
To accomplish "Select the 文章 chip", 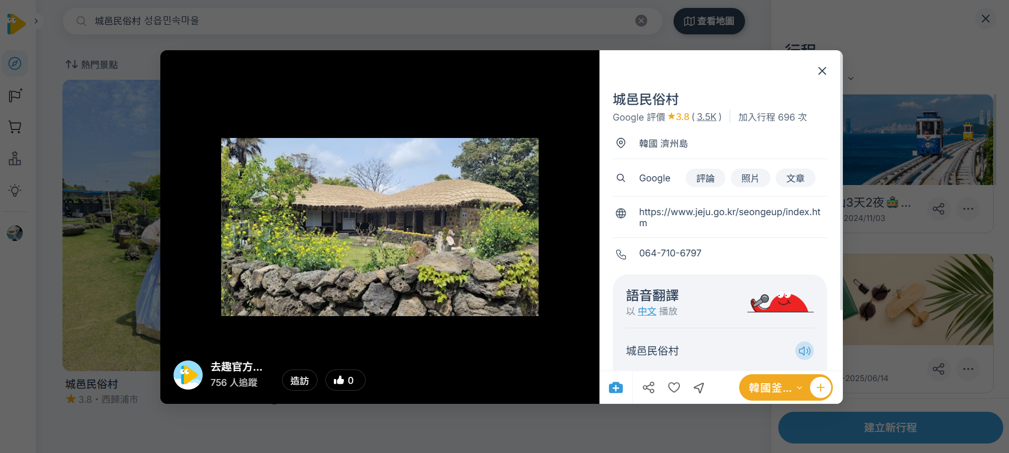I will 795,178.
